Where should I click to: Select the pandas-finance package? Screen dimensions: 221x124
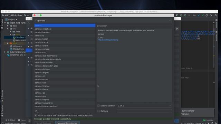coord(65,86)
